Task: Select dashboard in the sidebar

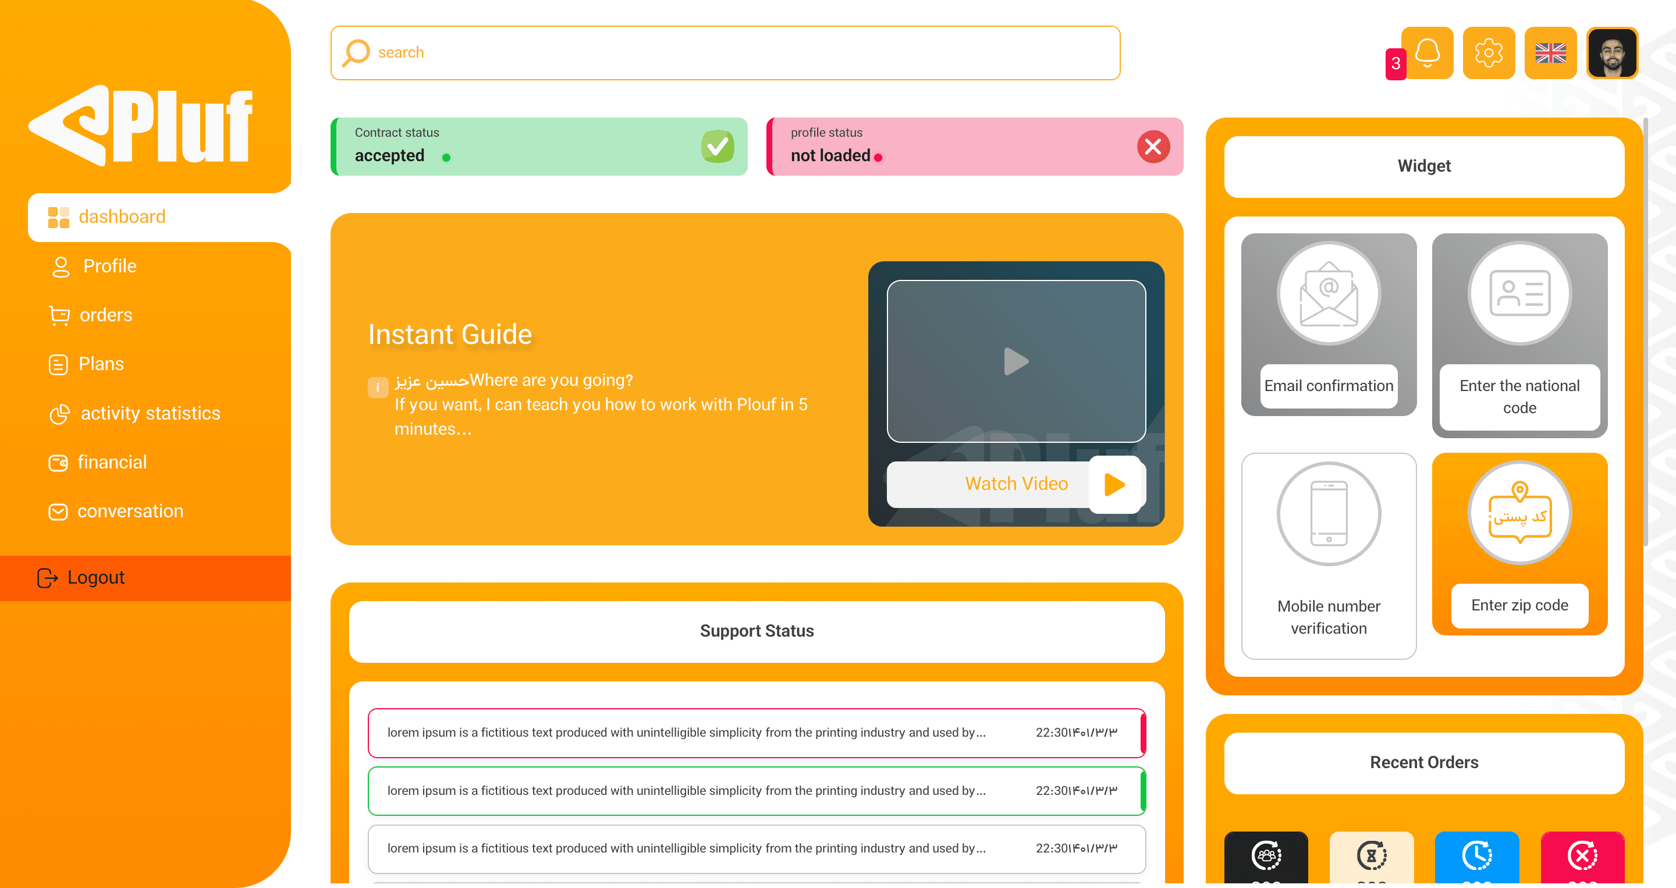Action: pyautogui.click(x=122, y=216)
